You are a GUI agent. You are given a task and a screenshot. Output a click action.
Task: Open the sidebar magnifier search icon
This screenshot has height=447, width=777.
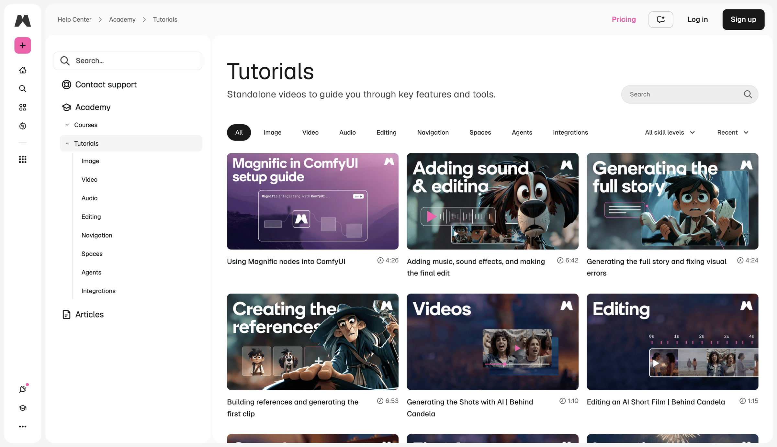pyautogui.click(x=23, y=89)
